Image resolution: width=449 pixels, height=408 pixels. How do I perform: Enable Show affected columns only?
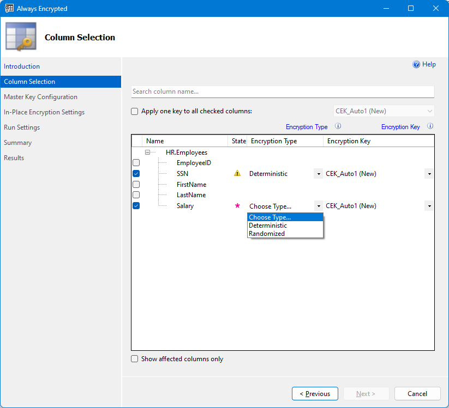(134, 358)
